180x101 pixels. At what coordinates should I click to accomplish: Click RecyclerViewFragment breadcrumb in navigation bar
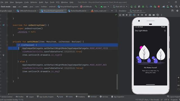[x=68, y=7]
